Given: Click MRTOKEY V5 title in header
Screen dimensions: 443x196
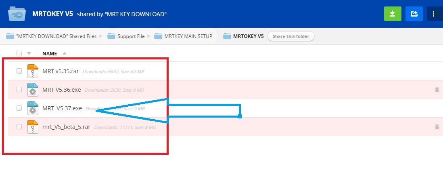Looking at the screenshot, I should (53, 14).
